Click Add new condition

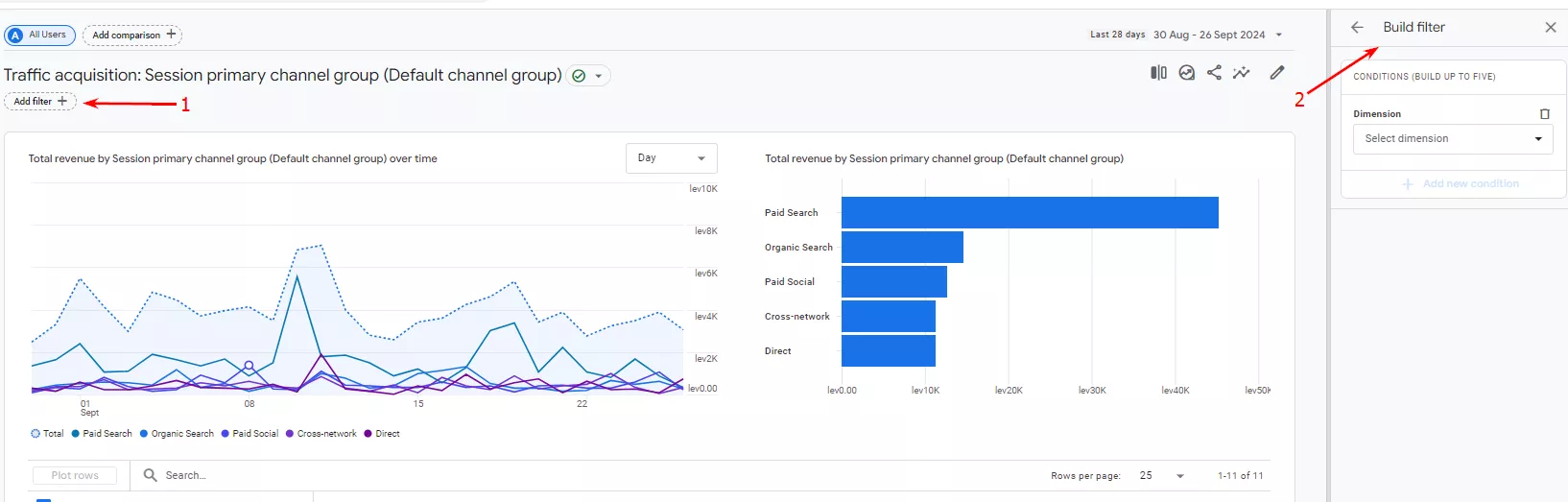(1461, 183)
